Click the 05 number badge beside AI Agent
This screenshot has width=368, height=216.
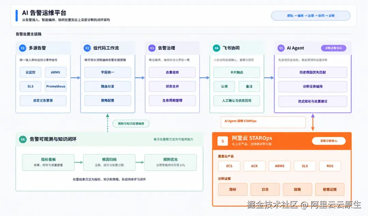pos(281,48)
